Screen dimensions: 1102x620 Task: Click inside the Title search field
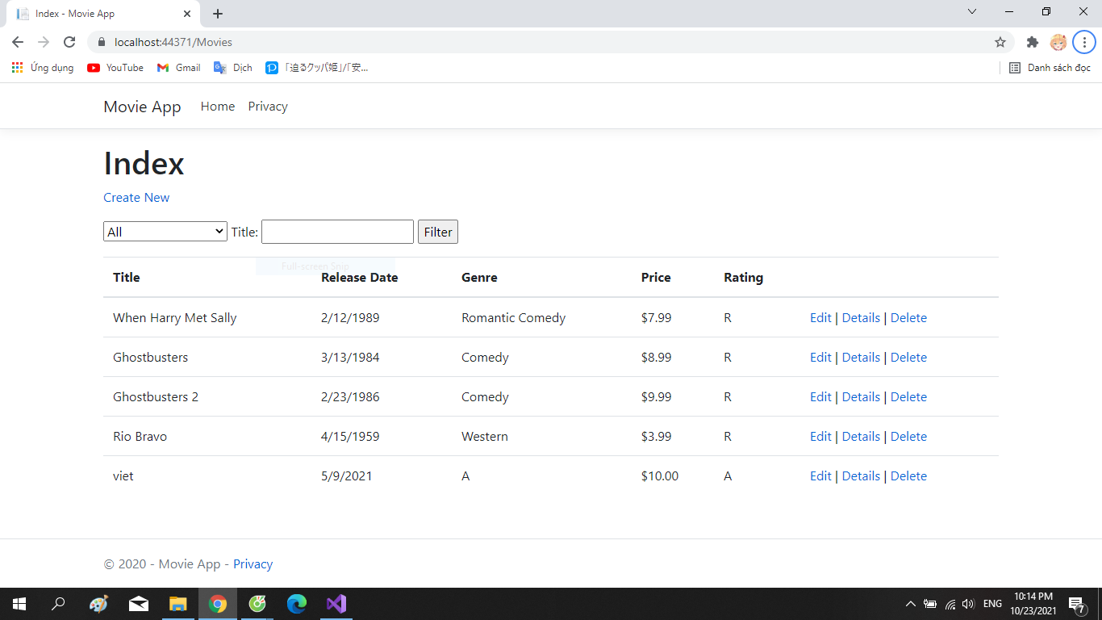pos(337,232)
